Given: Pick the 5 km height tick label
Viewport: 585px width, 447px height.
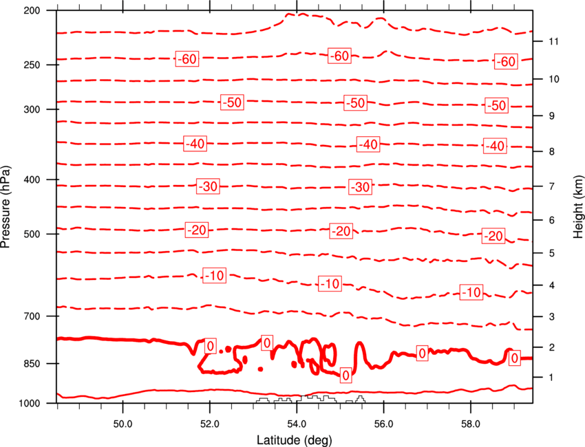Looking at the screenshot, I should pyautogui.click(x=552, y=253).
